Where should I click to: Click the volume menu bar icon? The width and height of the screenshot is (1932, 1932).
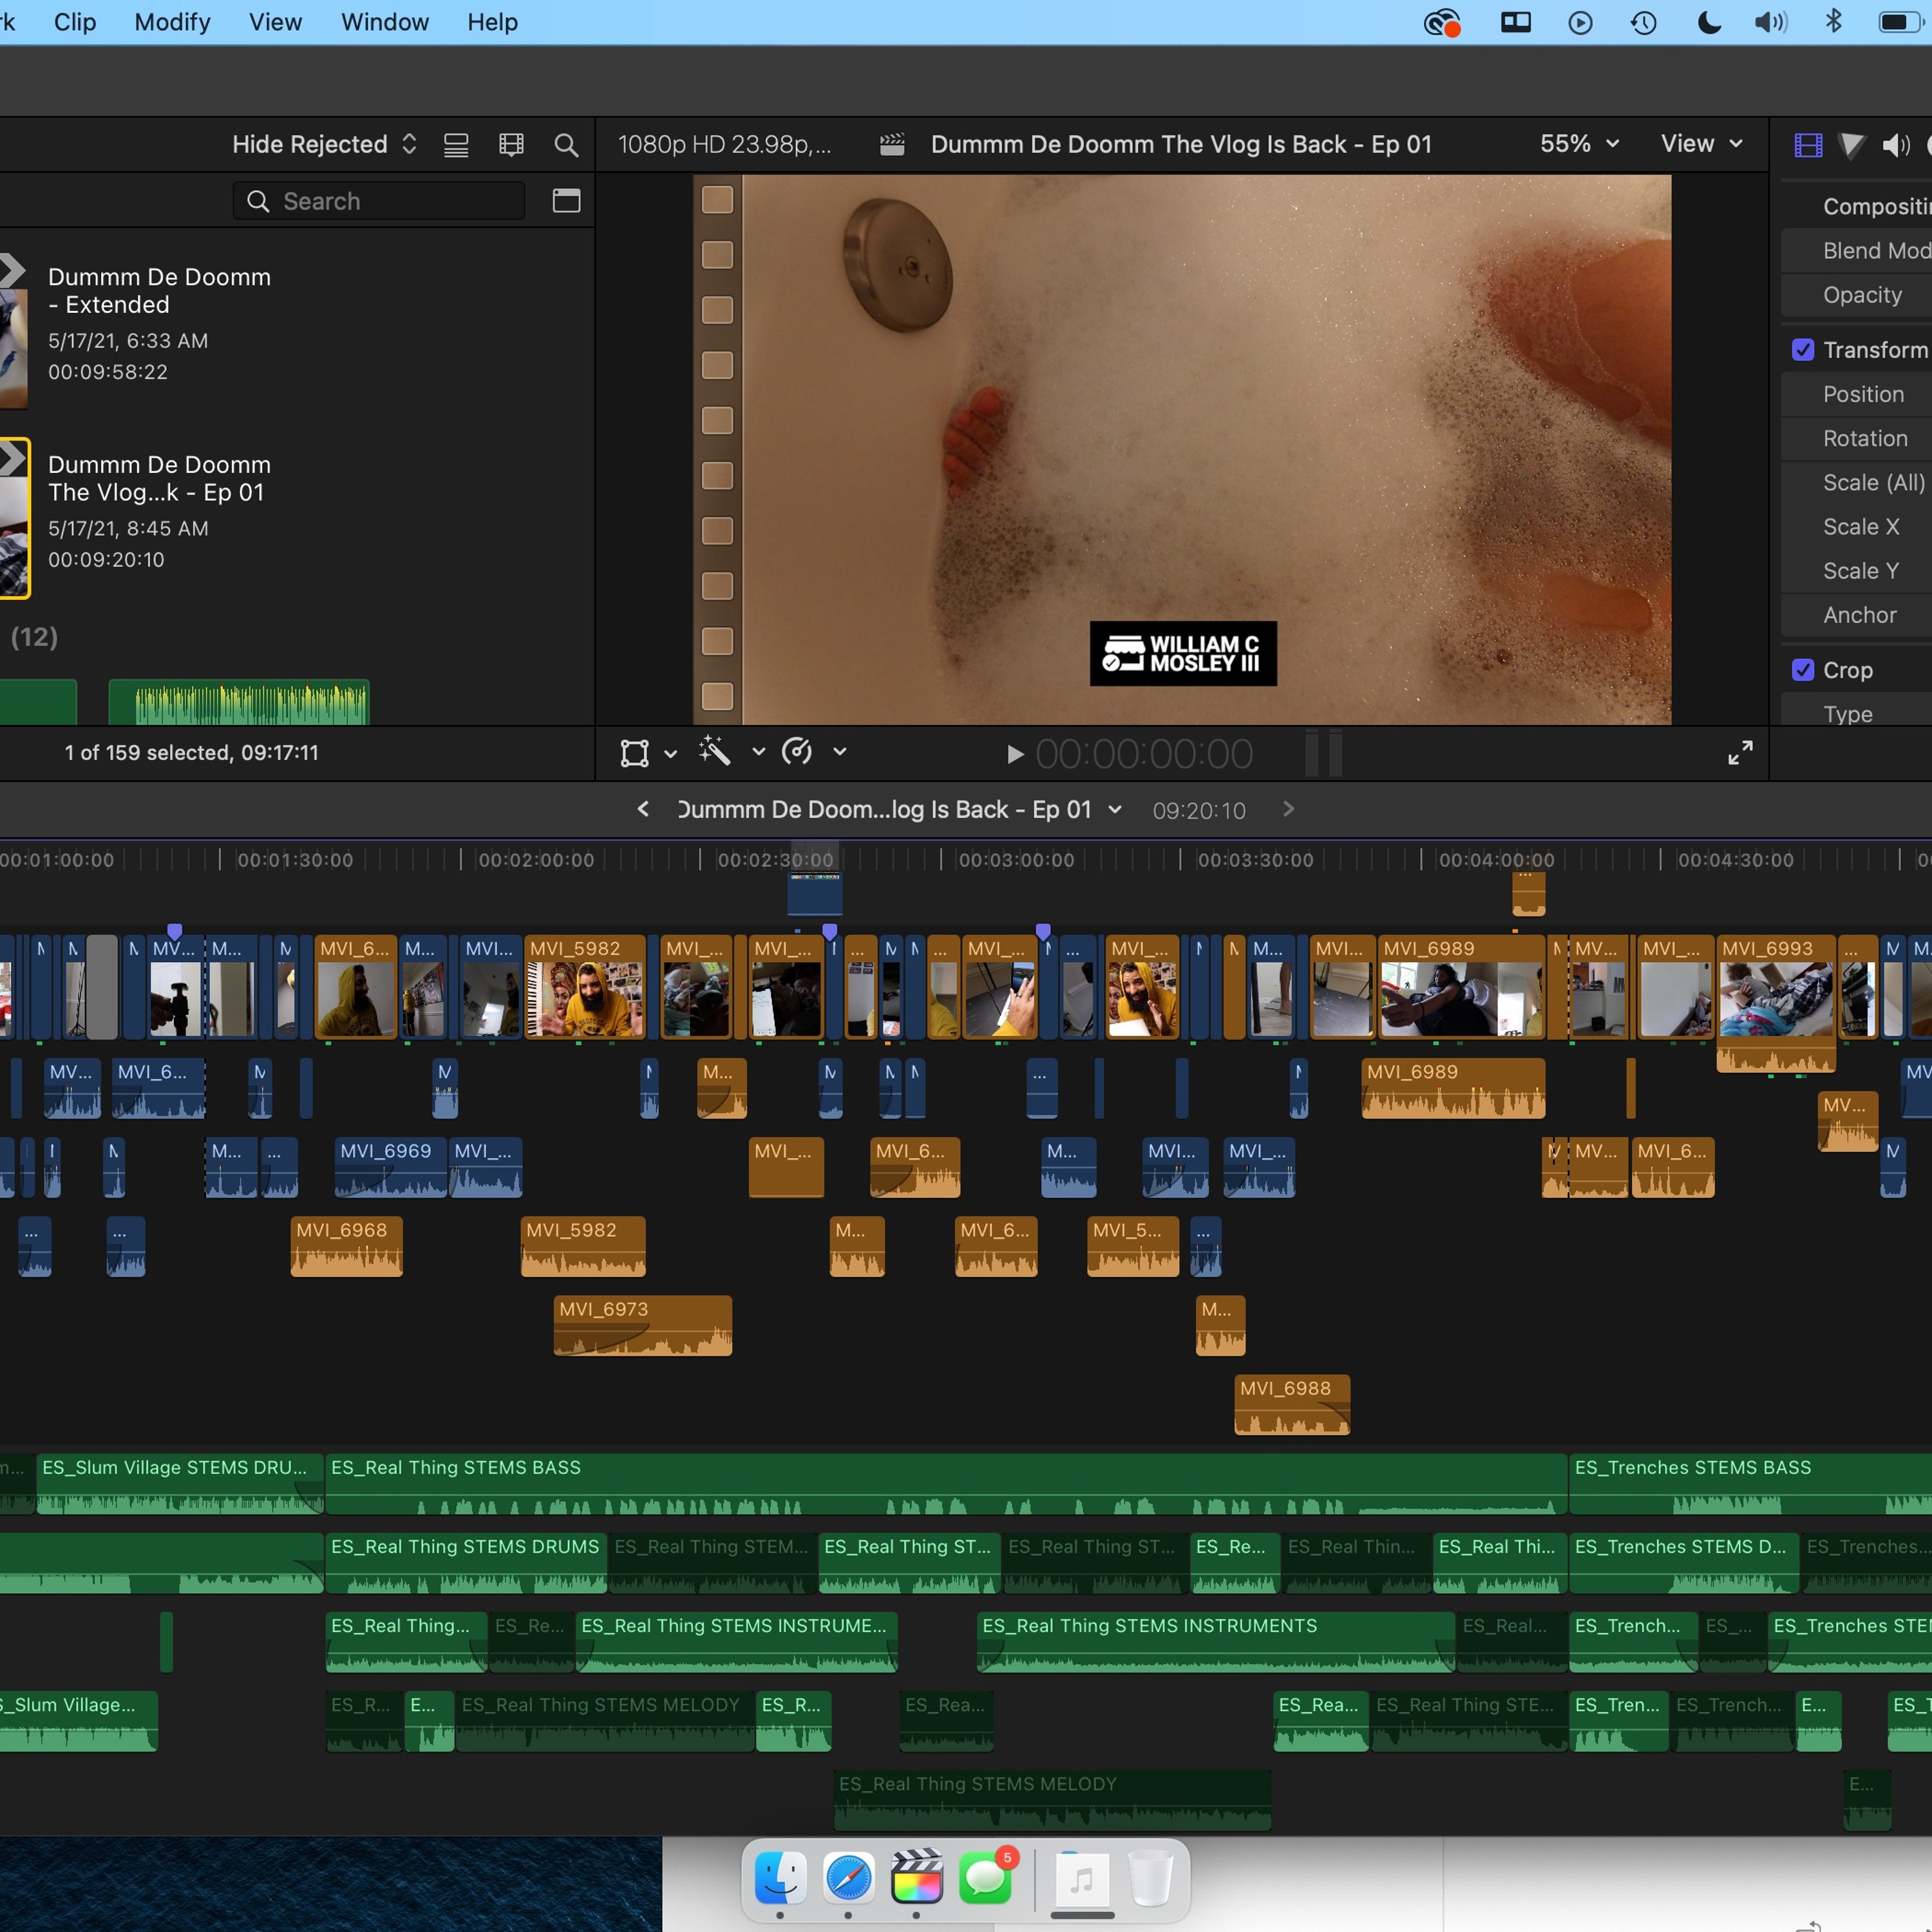pos(1770,22)
